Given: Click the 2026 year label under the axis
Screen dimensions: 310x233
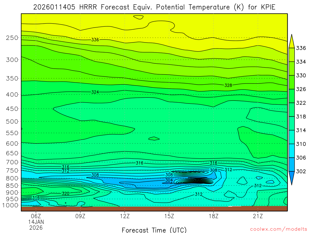Looking at the screenshot, I should coord(36,228).
